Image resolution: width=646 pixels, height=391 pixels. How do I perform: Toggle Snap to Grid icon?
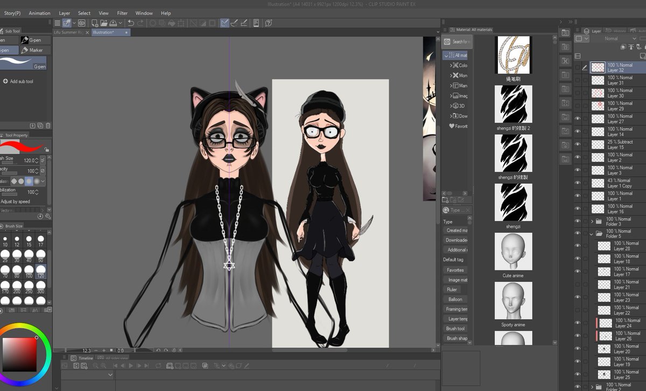[x=243, y=23]
